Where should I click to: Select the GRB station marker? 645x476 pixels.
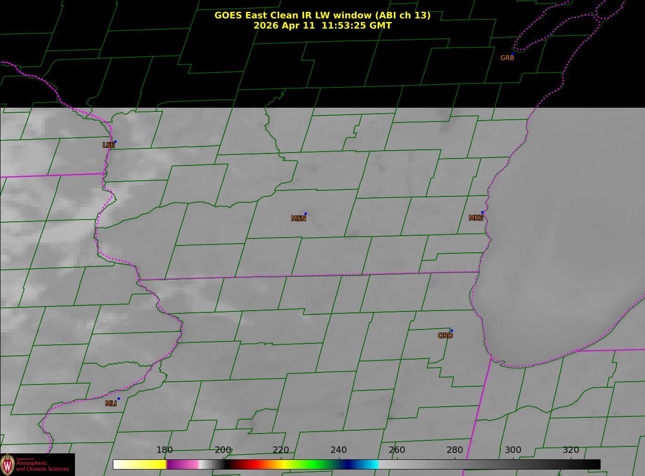[x=512, y=54]
